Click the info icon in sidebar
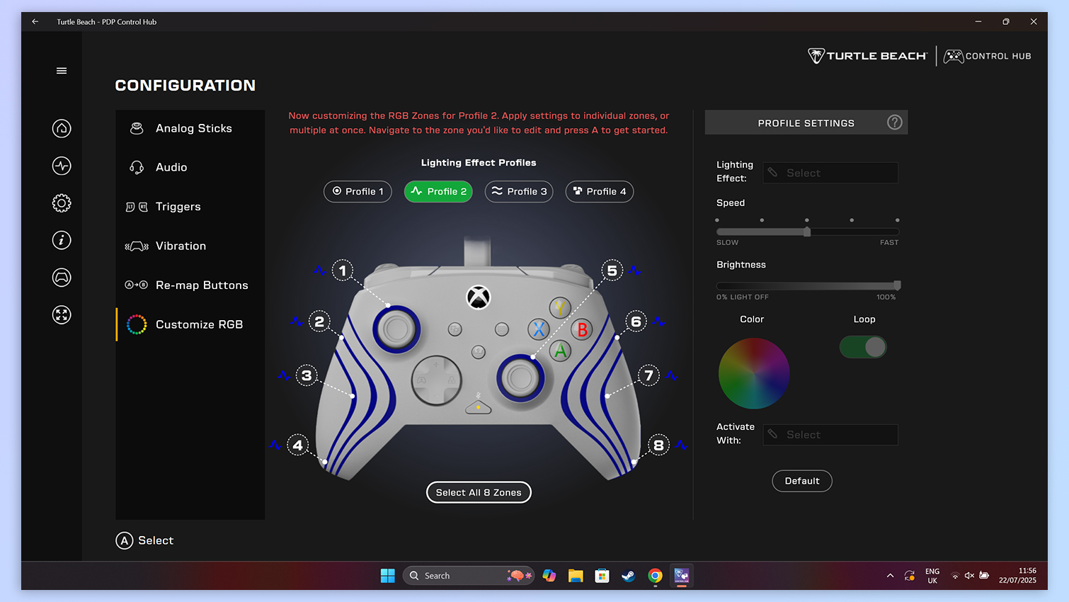The width and height of the screenshot is (1069, 602). click(62, 240)
